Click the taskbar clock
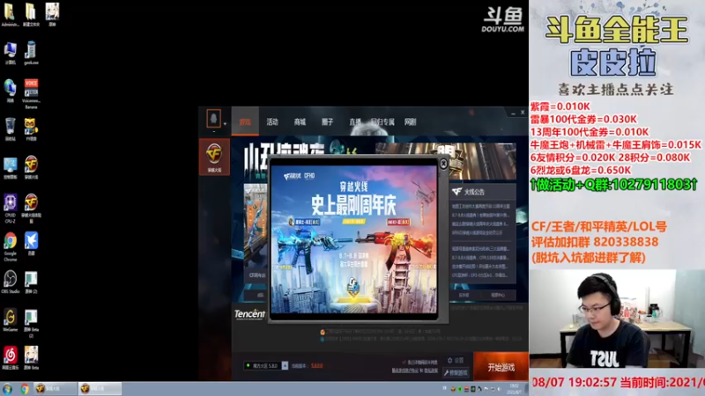This screenshot has width=705, height=396. point(514,389)
